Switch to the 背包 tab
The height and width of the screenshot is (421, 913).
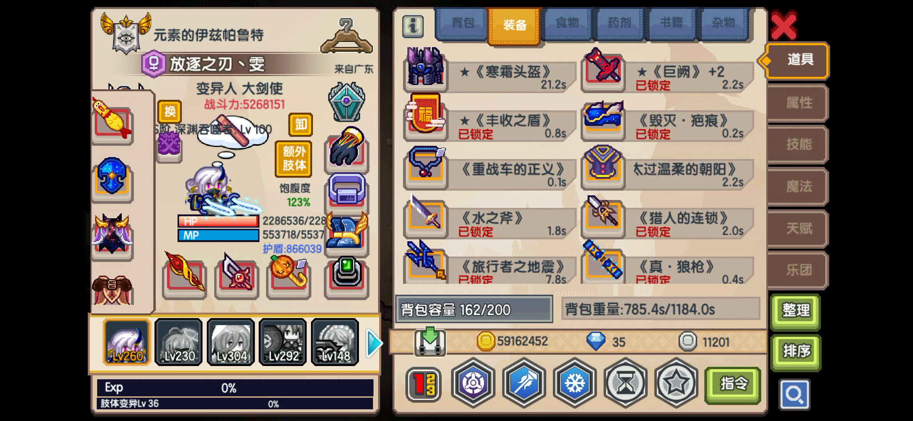462,23
